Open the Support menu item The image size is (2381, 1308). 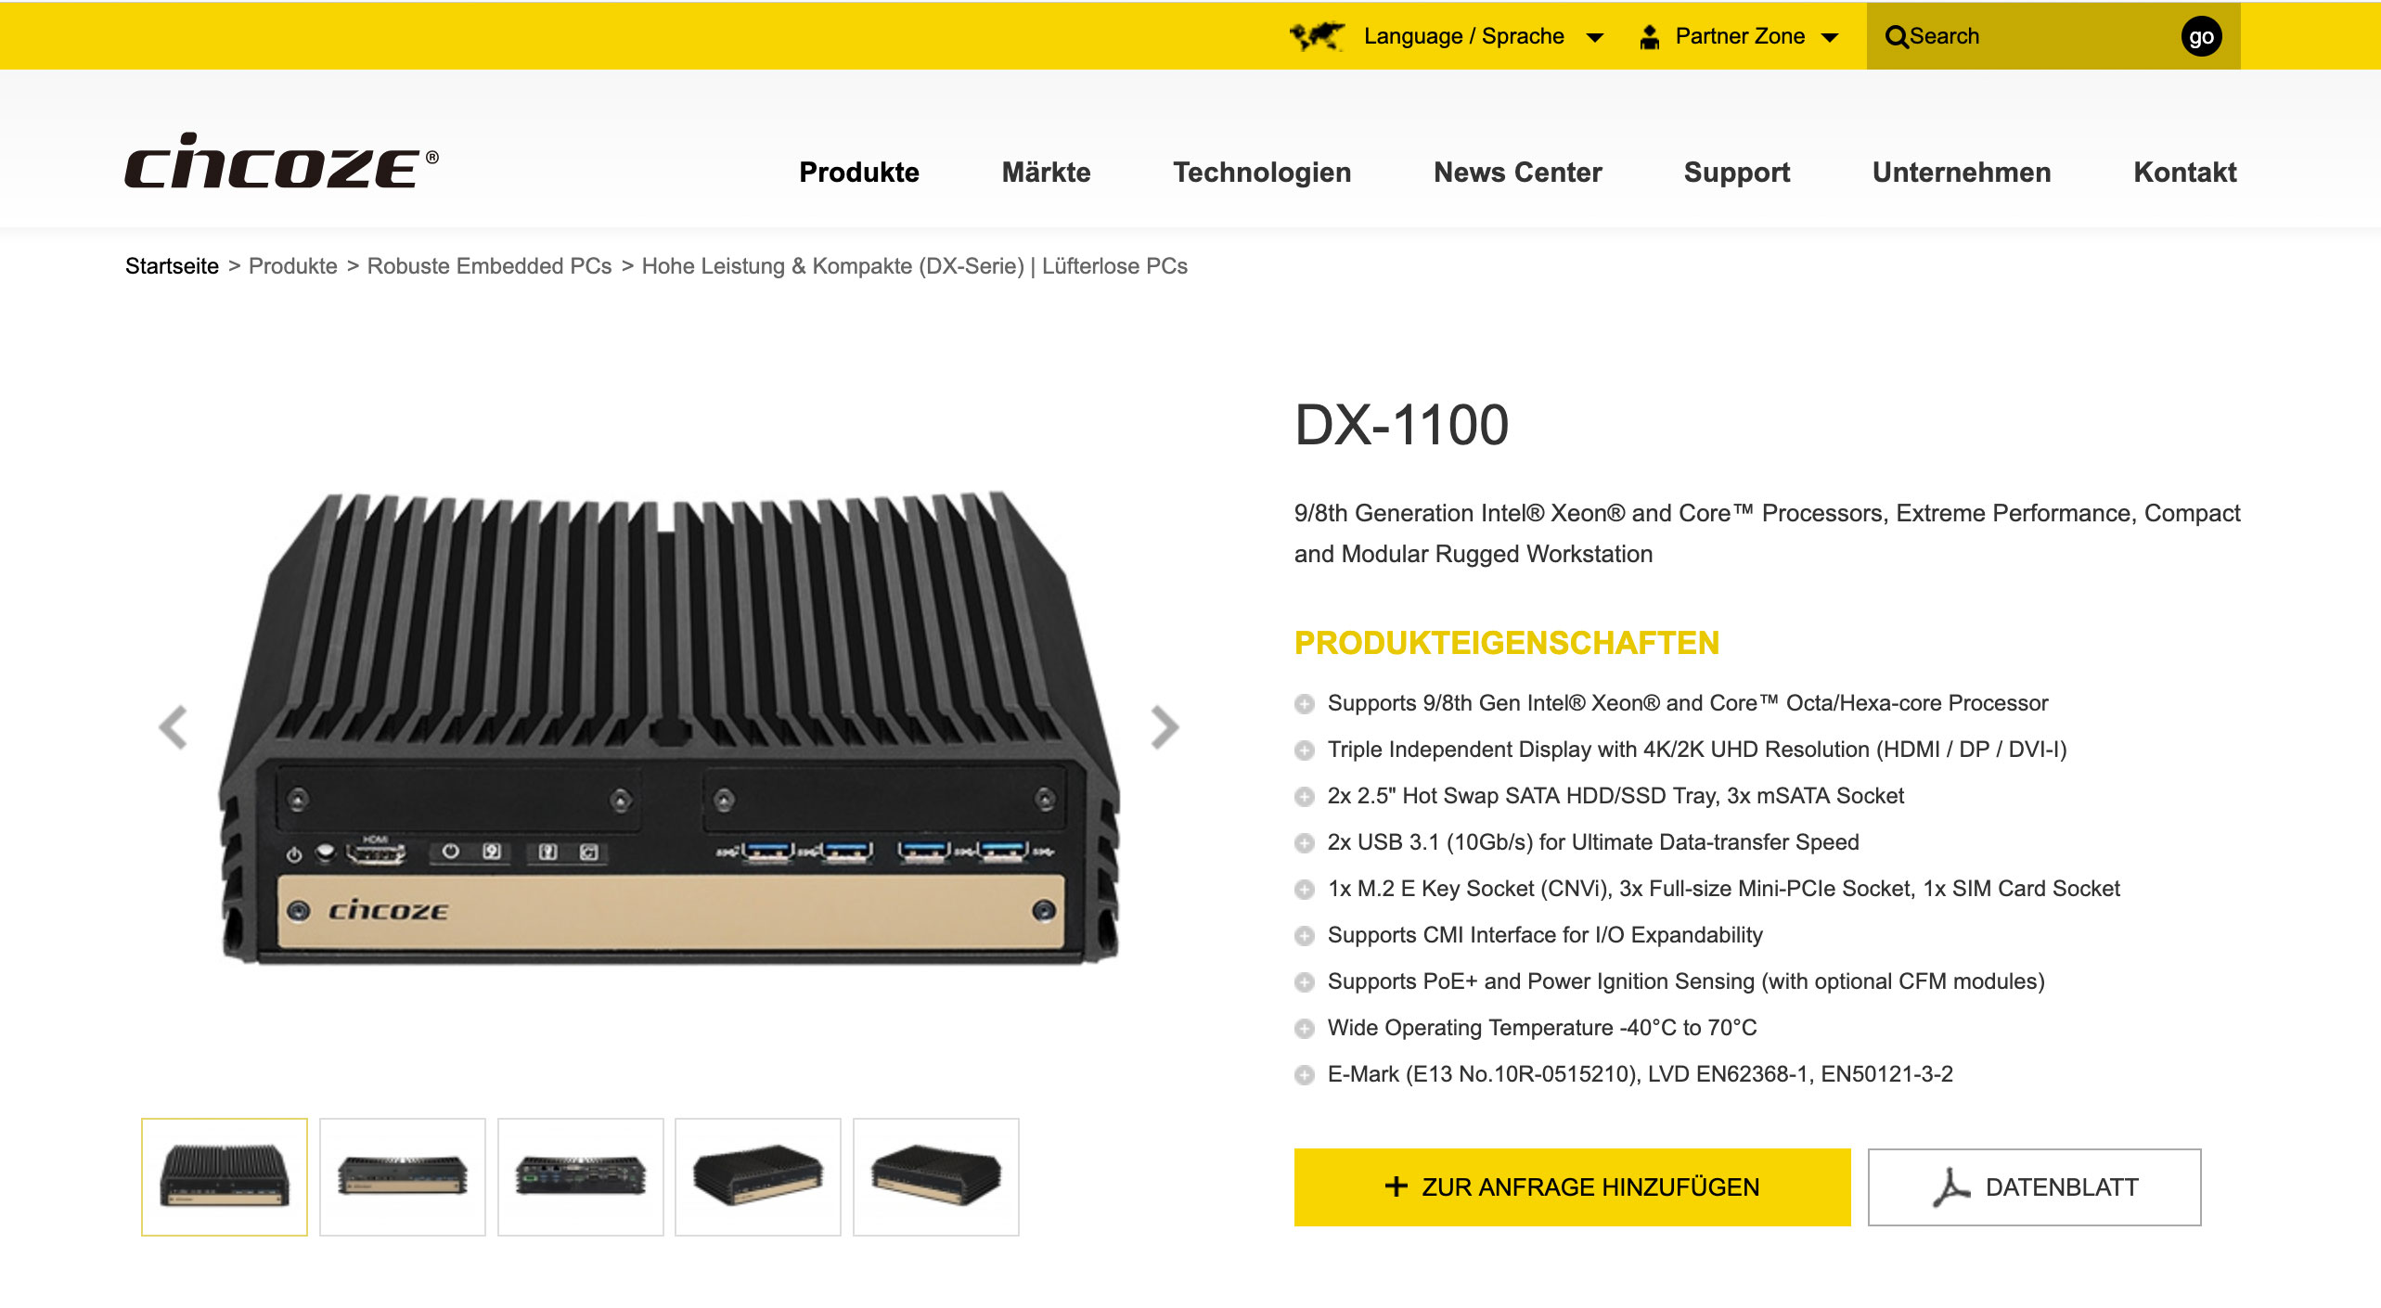[x=1737, y=173]
